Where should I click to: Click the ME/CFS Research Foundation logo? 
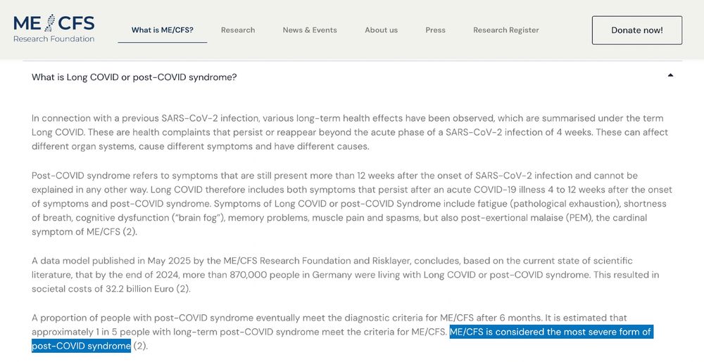coord(54,28)
